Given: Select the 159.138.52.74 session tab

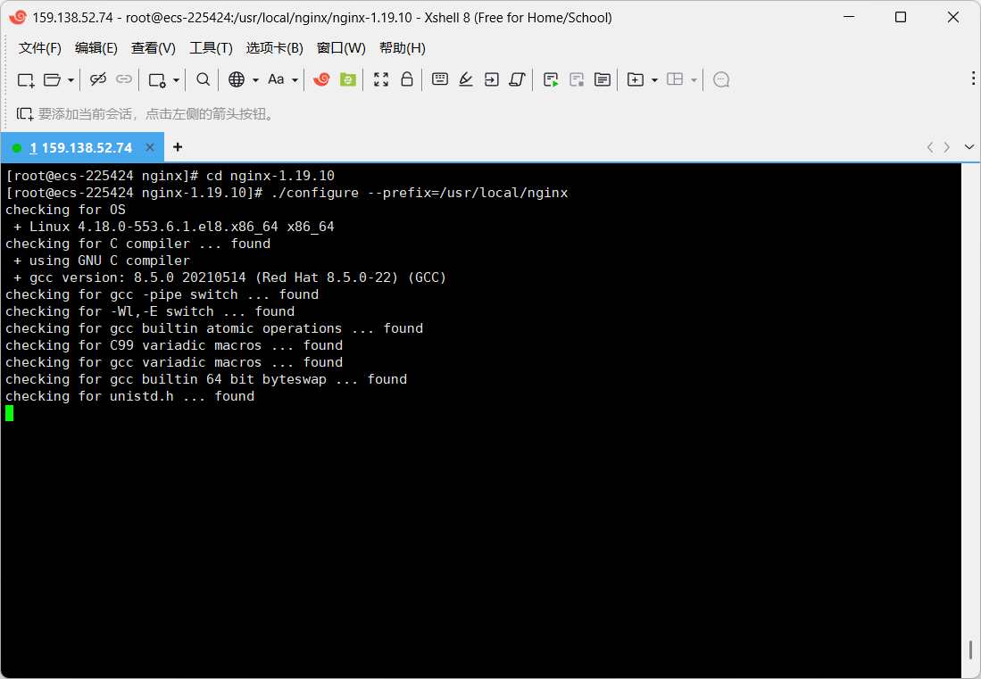Looking at the screenshot, I should pyautogui.click(x=80, y=147).
